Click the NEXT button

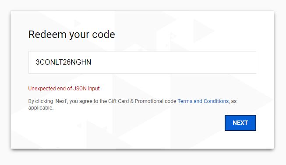click(x=240, y=123)
